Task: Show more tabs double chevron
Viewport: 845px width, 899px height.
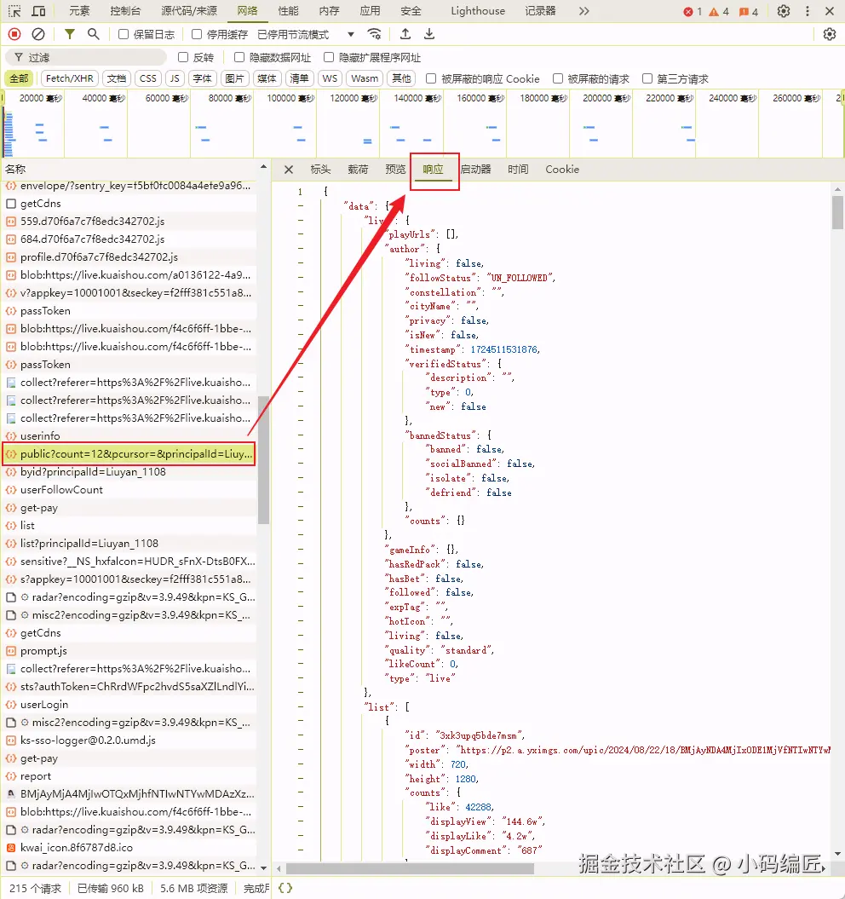Action: tap(583, 11)
